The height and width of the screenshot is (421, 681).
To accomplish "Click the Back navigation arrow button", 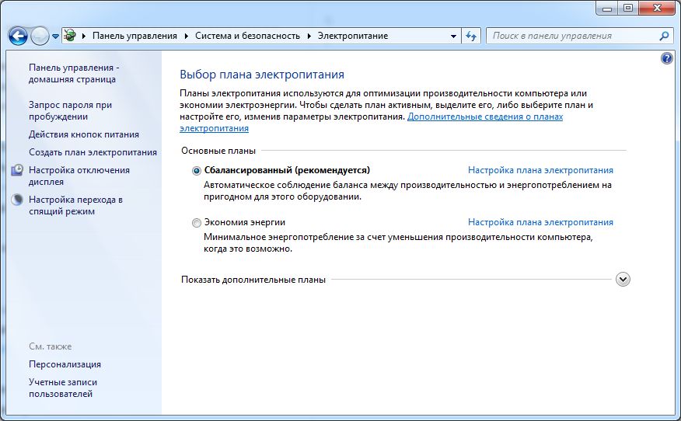I will tap(18, 36).
